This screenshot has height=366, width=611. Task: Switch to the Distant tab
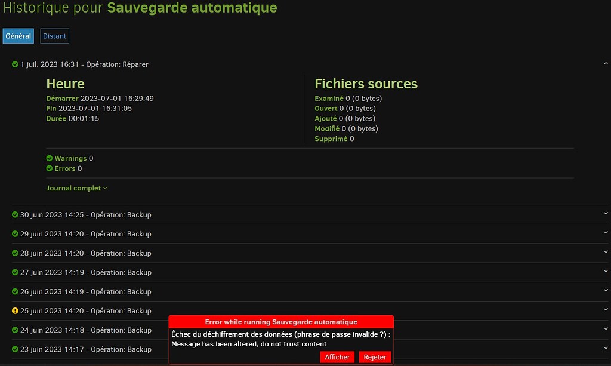tap(54, 36)
